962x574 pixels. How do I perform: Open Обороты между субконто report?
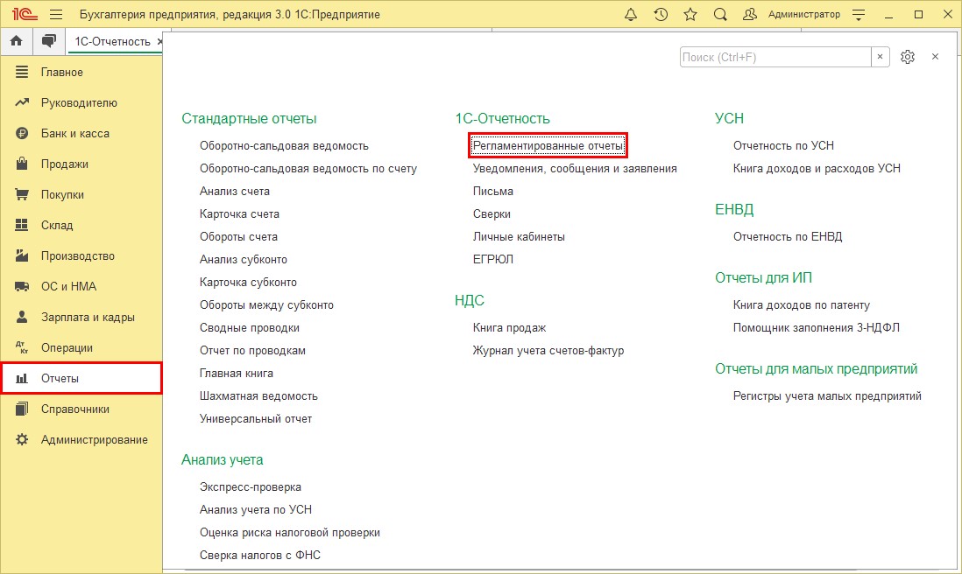pos(266,304)
